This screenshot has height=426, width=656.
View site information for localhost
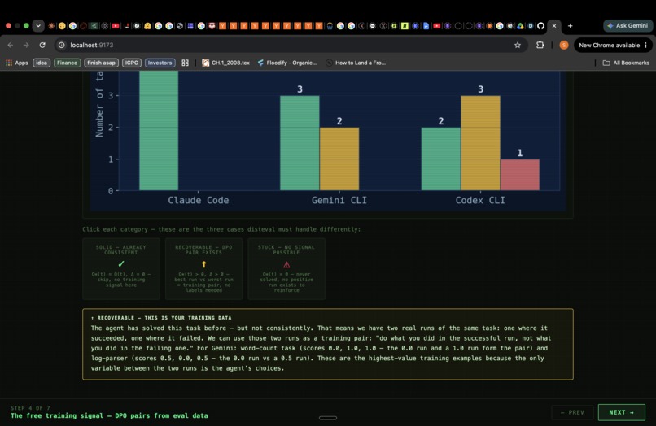(x=62, y=45)
